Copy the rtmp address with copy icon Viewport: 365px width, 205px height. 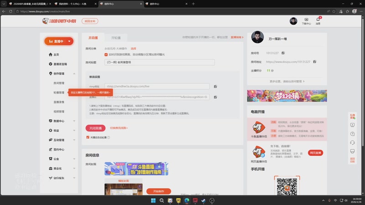(x=215, y=87)
